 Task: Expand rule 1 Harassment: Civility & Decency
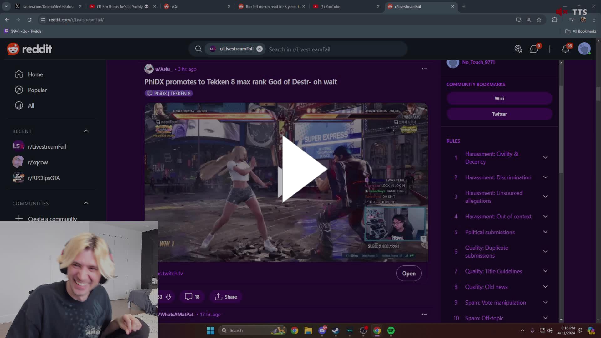click(x=545, y=157)
